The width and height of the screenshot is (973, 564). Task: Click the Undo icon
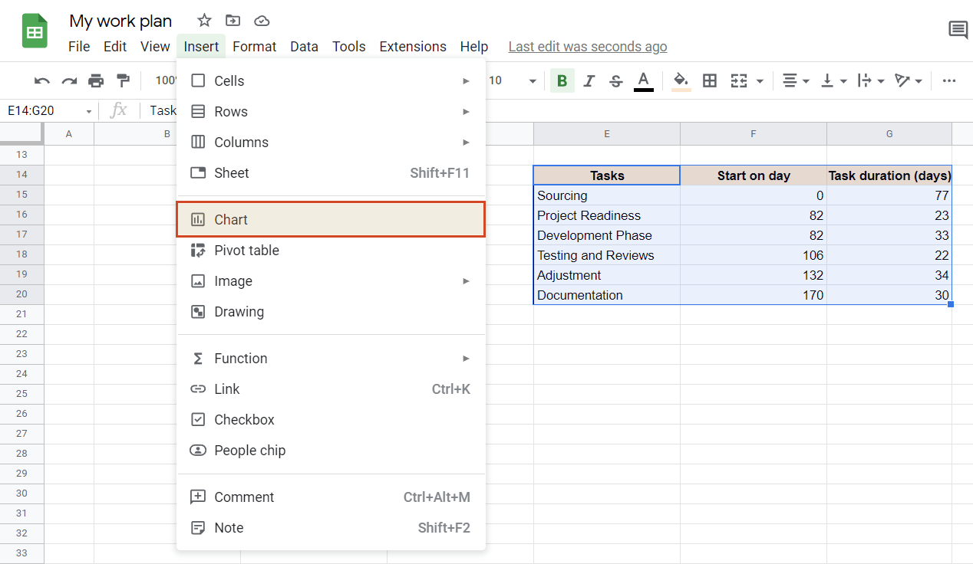coord(41,80)
